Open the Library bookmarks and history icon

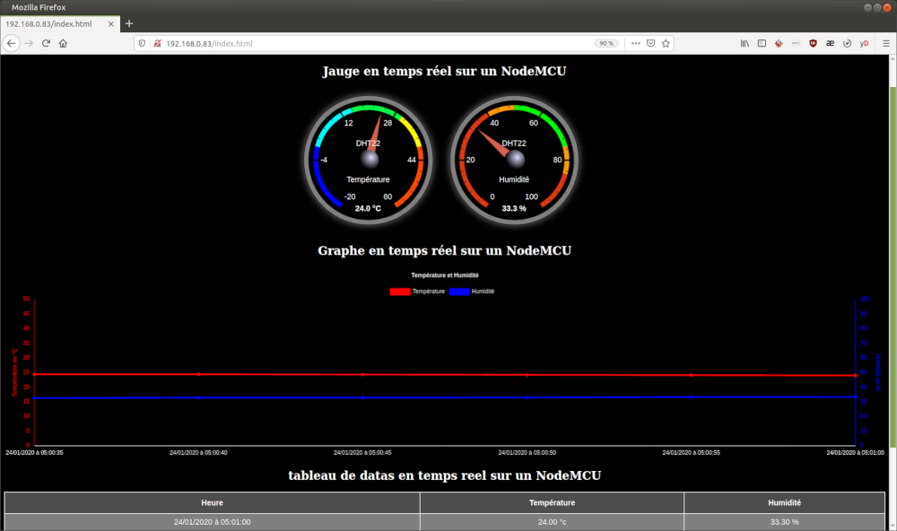click(x=745, y=43)
